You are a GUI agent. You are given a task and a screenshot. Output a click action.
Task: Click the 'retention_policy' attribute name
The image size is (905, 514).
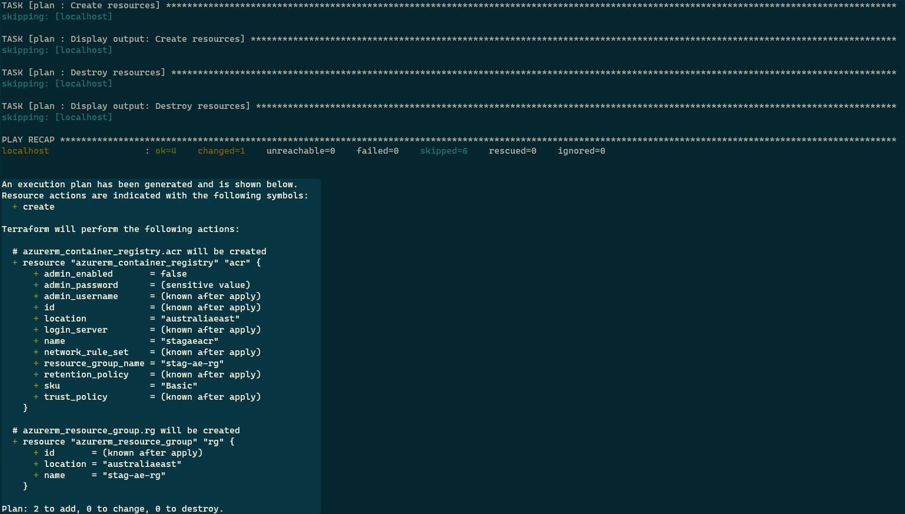tap(86, 374)
